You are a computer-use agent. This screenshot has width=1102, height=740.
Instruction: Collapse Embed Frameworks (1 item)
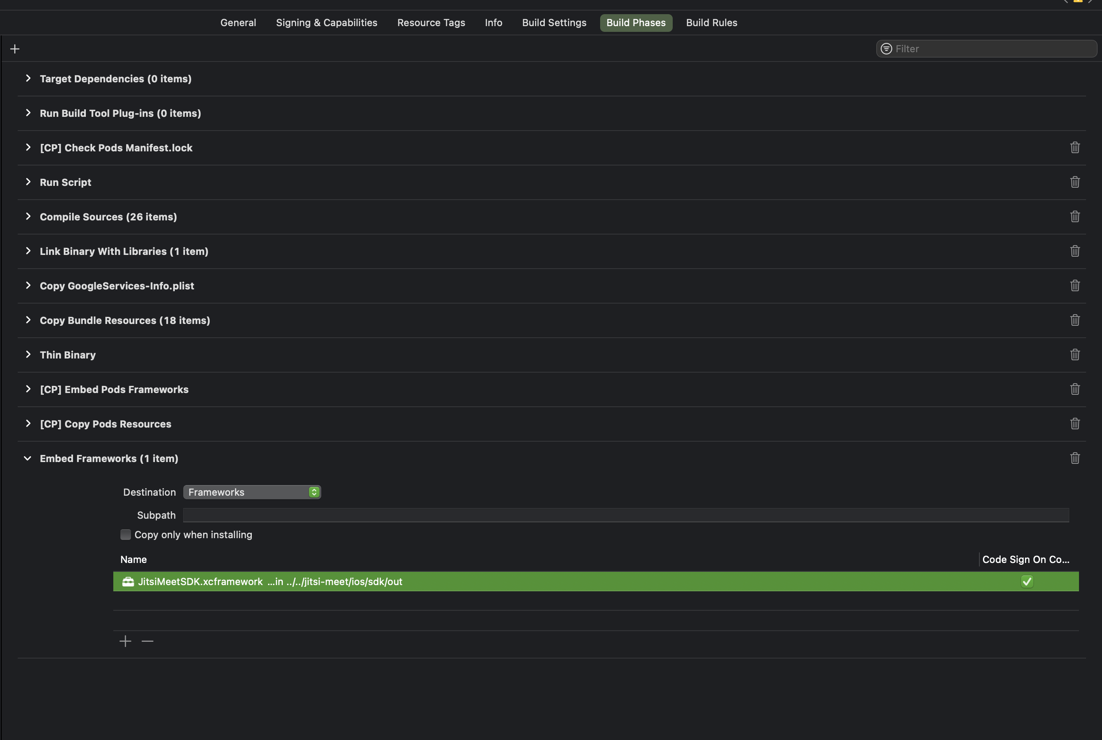pyautogui.click(x=27, y=458)
